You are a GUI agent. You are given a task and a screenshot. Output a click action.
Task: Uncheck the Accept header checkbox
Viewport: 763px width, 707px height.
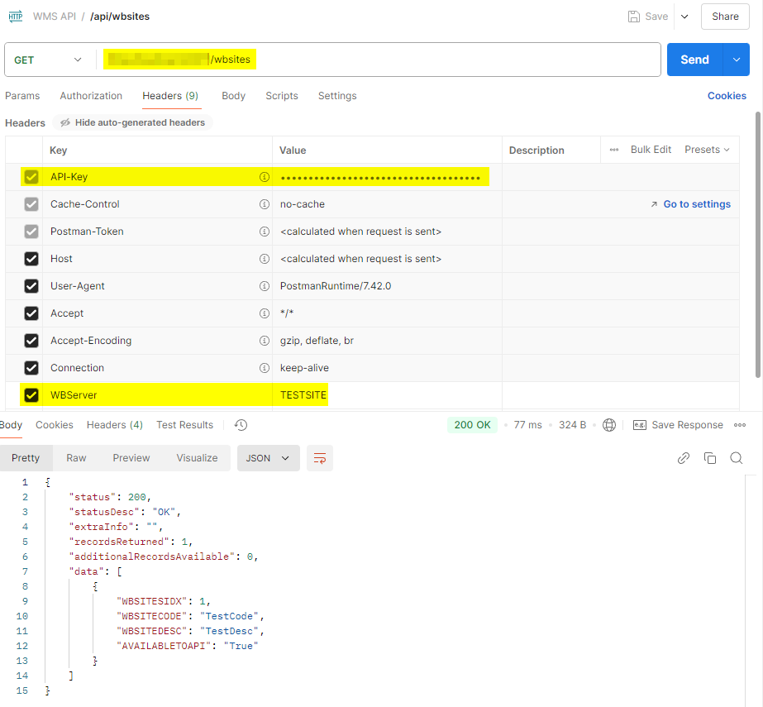[31, 313]
